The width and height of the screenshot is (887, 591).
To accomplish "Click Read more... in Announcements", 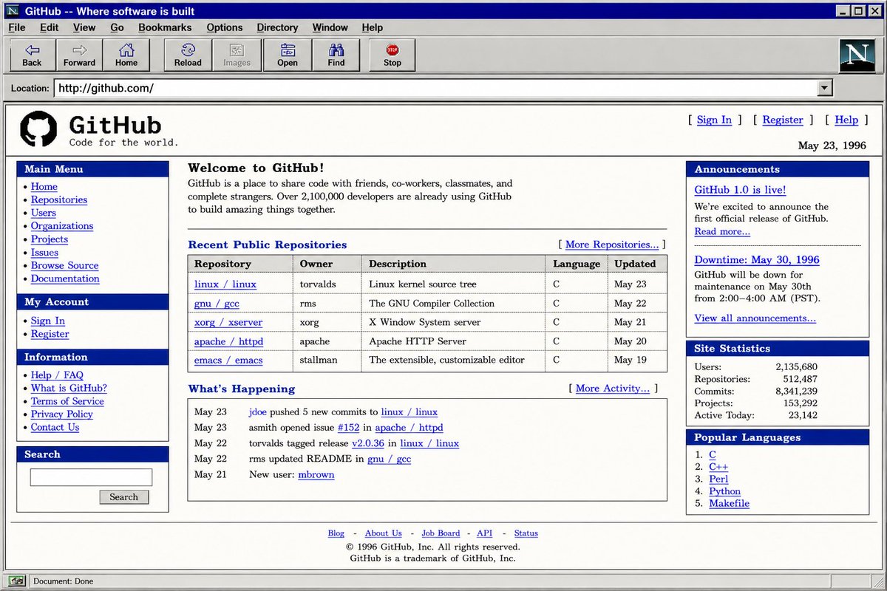I will pos(722,231).
